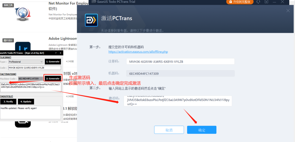Open the activation.easeus.com/alloffline.php link
295x142 pixels.
point(138,52)
